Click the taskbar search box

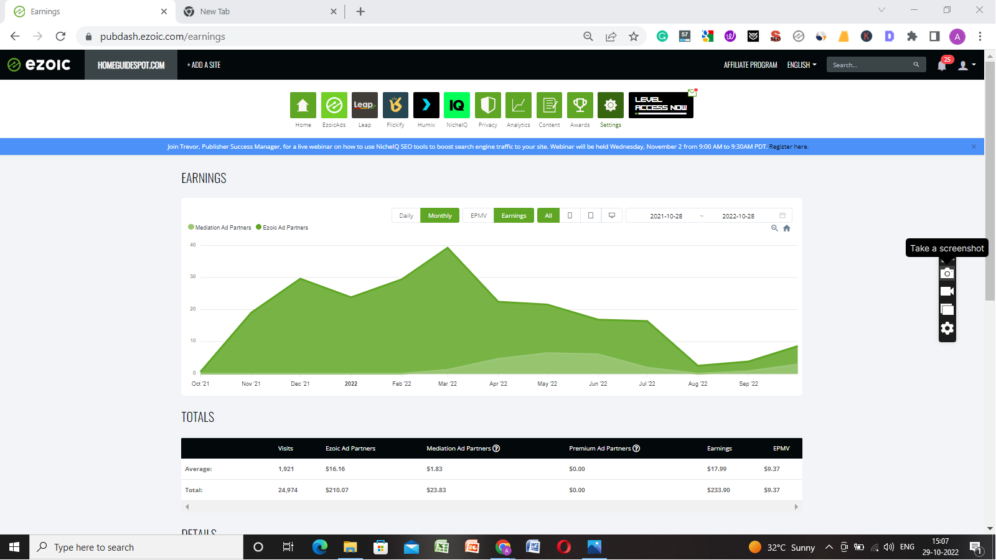pyautogui.click(x=136, y=547)
